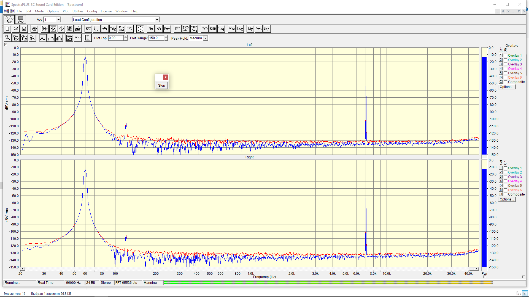This screenshot has height=297, width=529.
Task: Click Stop in the floating dialog
Action: point(161,86)
